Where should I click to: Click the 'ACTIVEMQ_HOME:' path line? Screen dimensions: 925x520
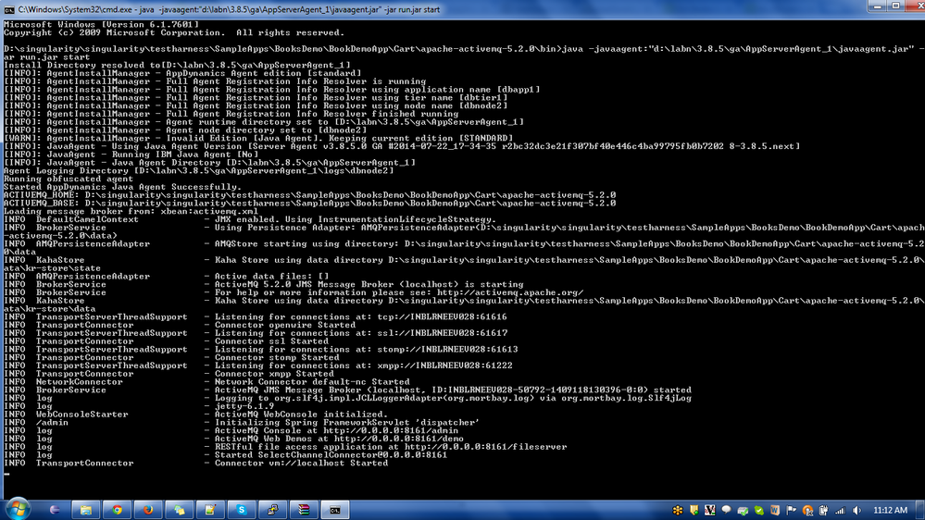click(x=309, y=195)
